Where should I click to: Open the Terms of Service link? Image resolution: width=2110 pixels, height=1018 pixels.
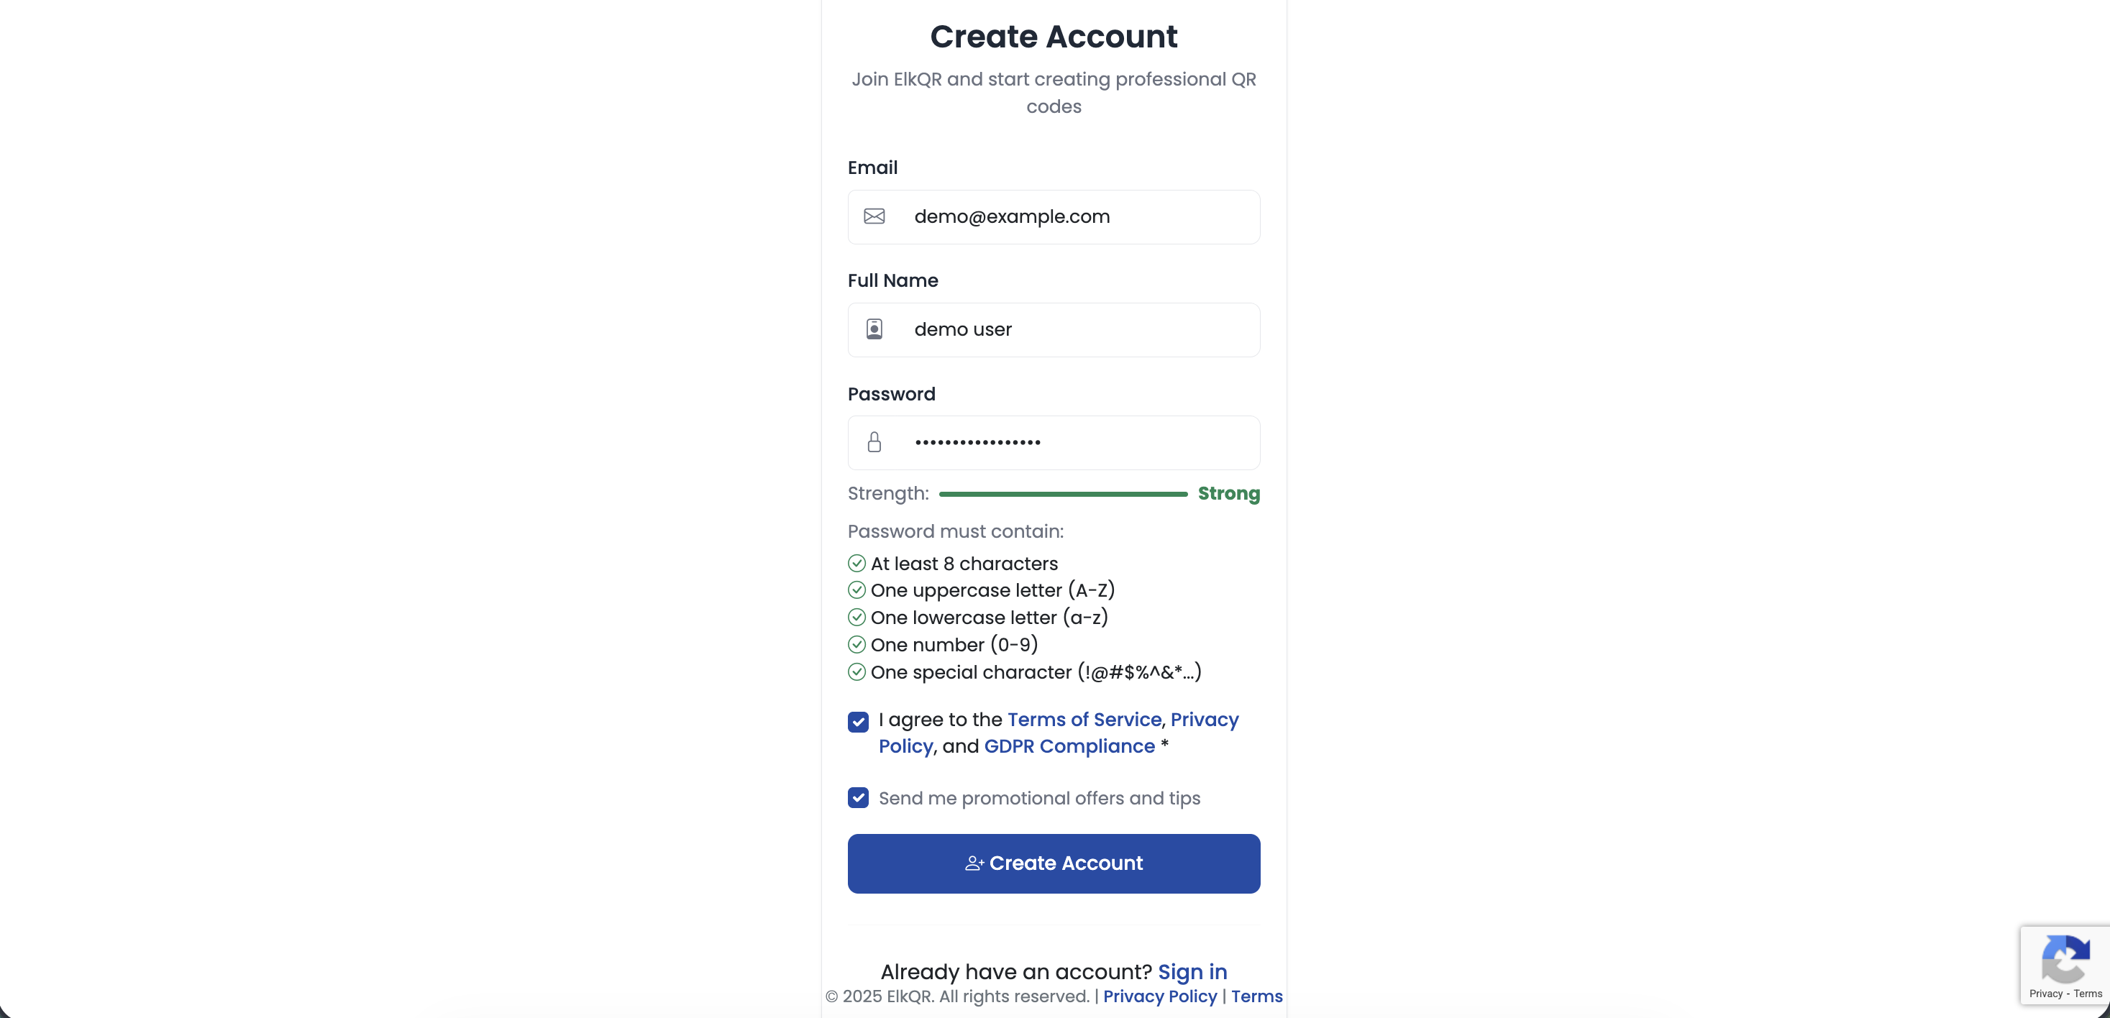1084,720
